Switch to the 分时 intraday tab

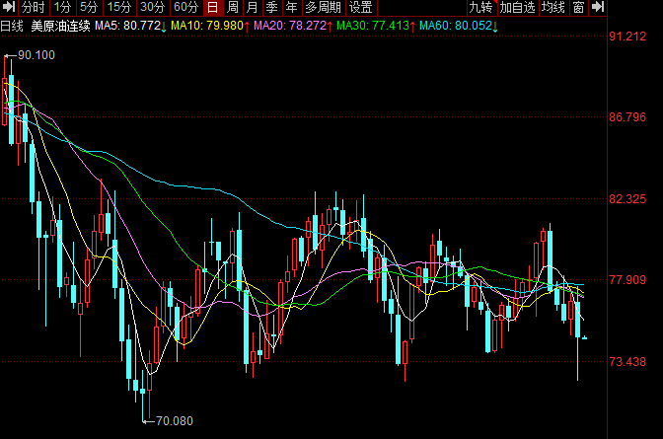click(33, 7)
